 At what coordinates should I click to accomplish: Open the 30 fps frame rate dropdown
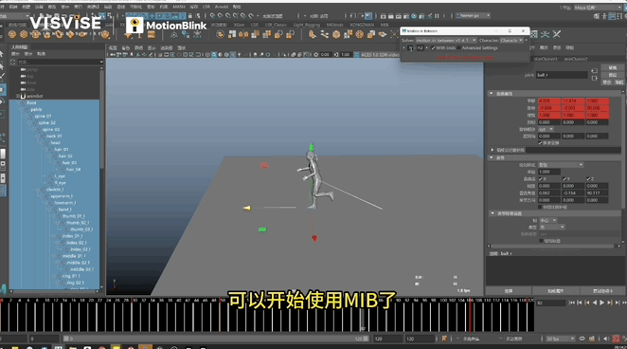click(560, 339)
